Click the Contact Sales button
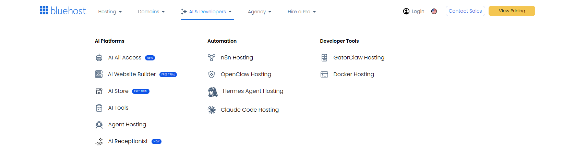This screenshot has height=154, width=563. (465, 11)
